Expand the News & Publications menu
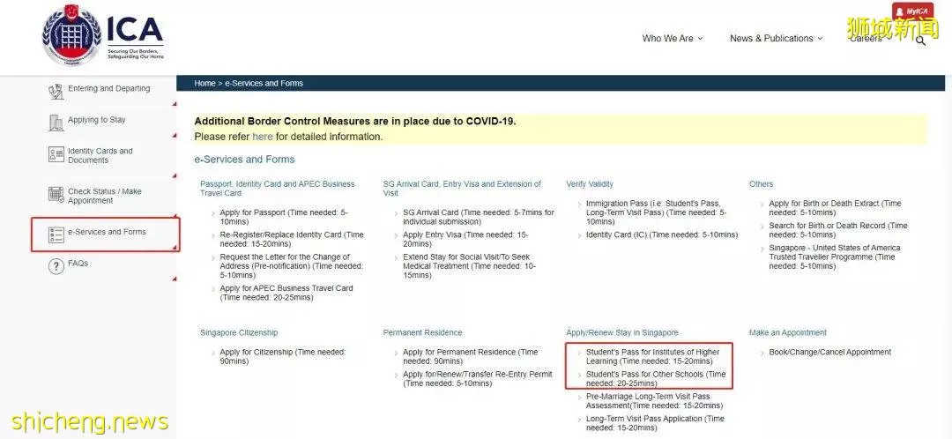This screenshot has width=952, height=439. pos(776,38)
